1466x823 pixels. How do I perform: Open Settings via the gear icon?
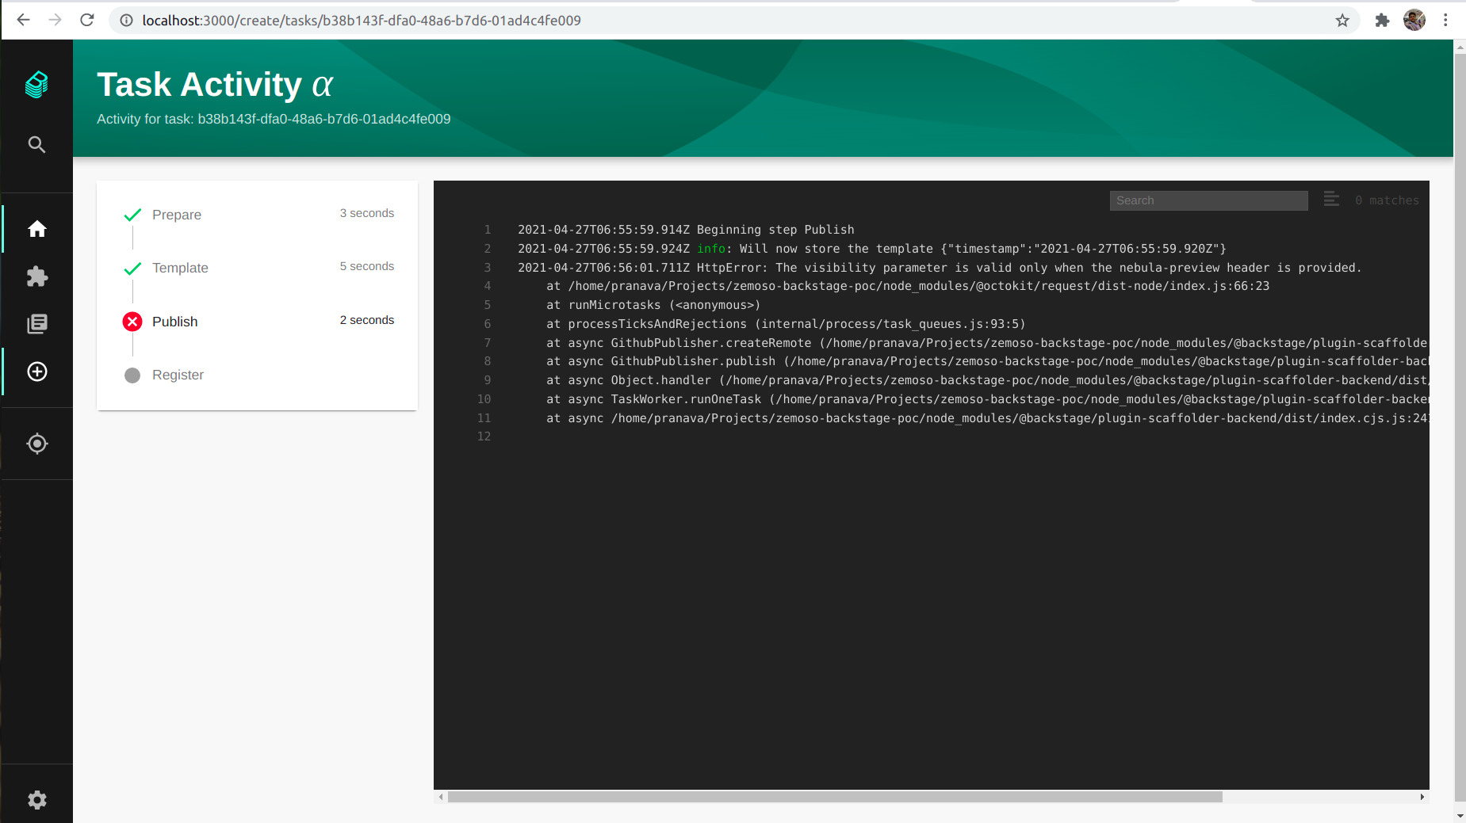pyautogui.click(x=36, y=799)
